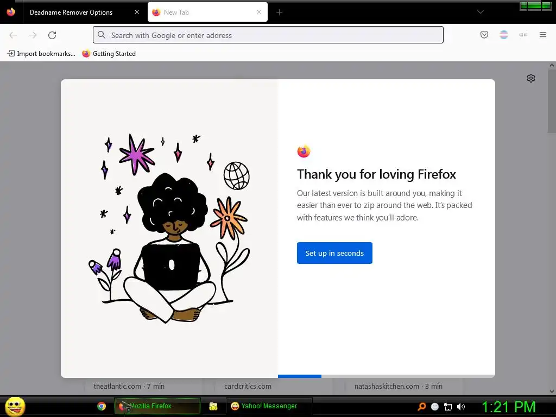Viewport: 556px width, 417px height.
Task: Click the orange magnifier icon in the system tray
Action: coord(421,407)
